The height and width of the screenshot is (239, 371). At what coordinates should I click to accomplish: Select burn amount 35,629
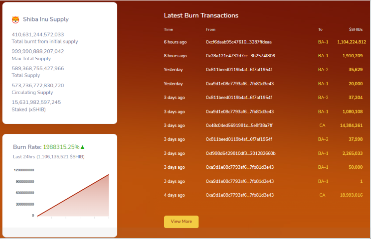[356, 70]
